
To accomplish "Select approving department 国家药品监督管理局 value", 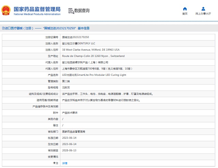I will tap(73, 132).
